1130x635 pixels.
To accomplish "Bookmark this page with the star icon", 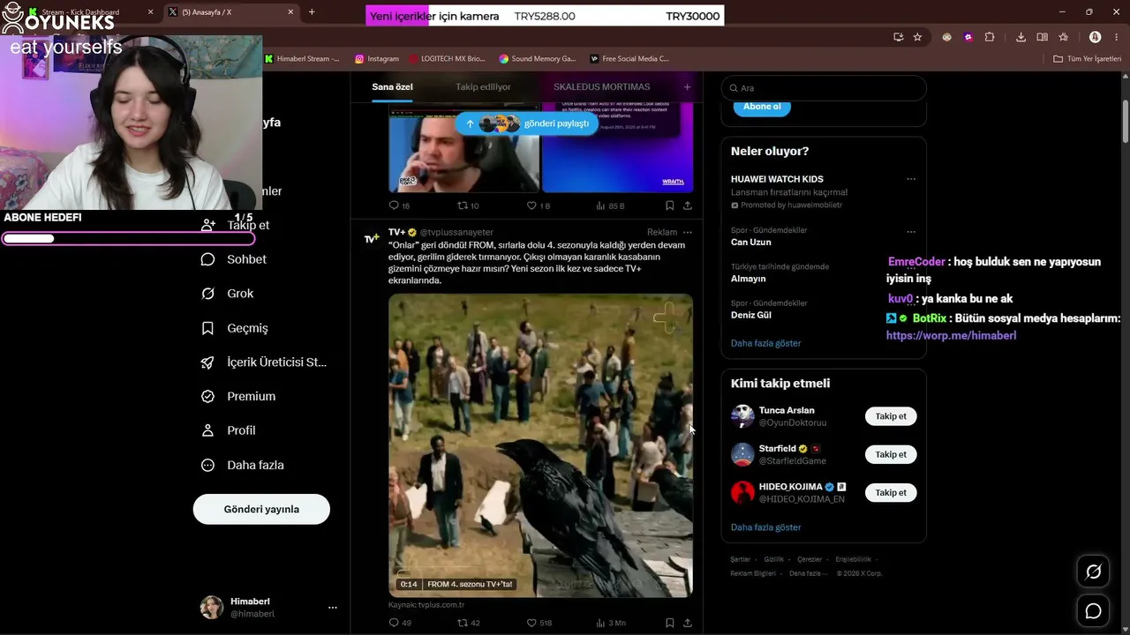I will 917,37.
